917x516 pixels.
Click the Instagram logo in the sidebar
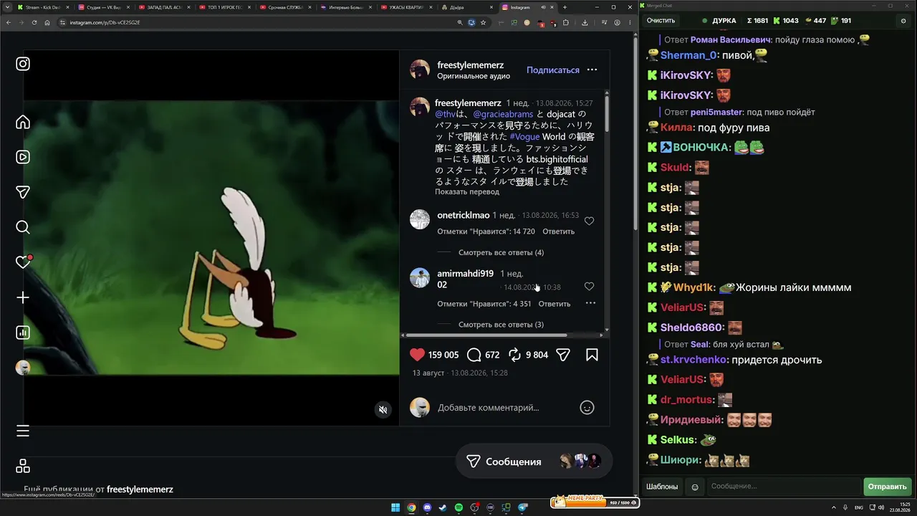[x=23, y=64]
